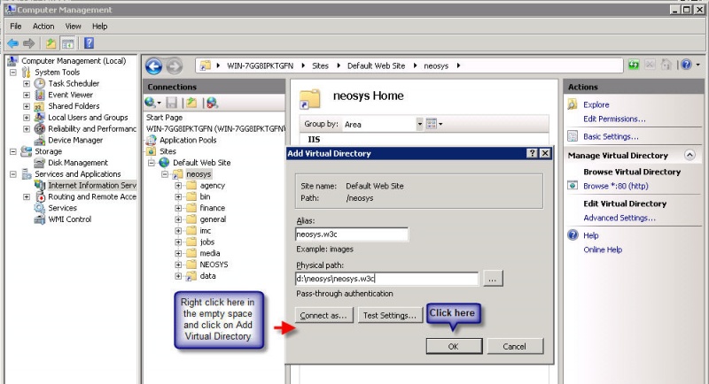Collapse Services and Applications node
The width and height of the screenshot is (709, 384).
click(x=13, y=173)
